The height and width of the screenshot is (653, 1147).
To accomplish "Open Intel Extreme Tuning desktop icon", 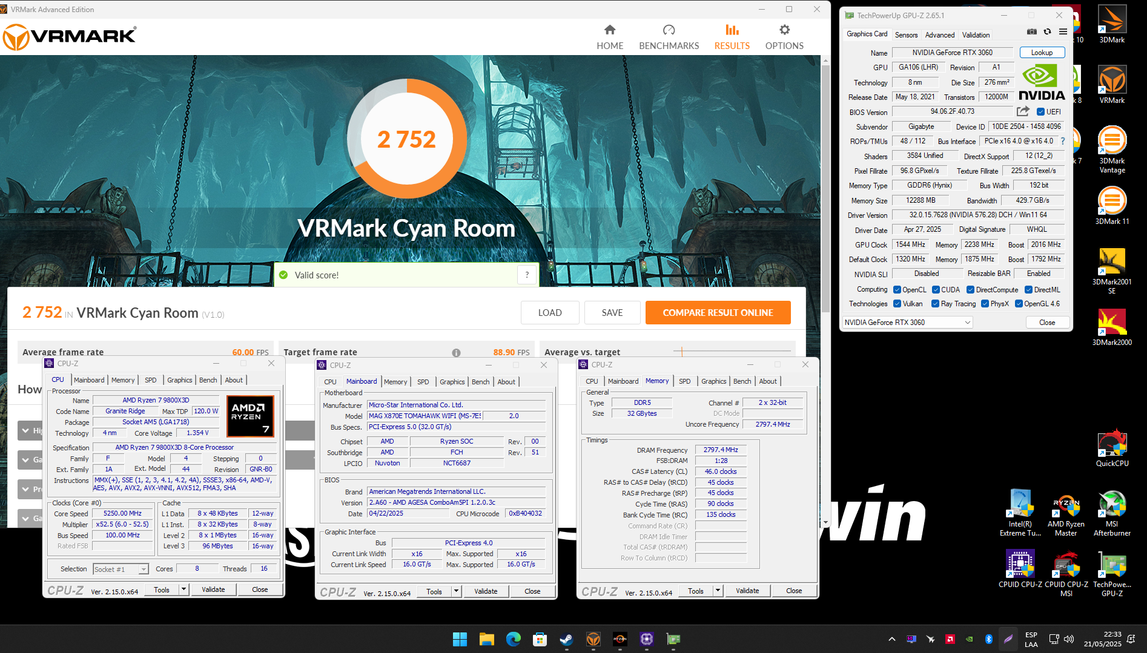I will pyautogui.click(x=1020, y=513).
